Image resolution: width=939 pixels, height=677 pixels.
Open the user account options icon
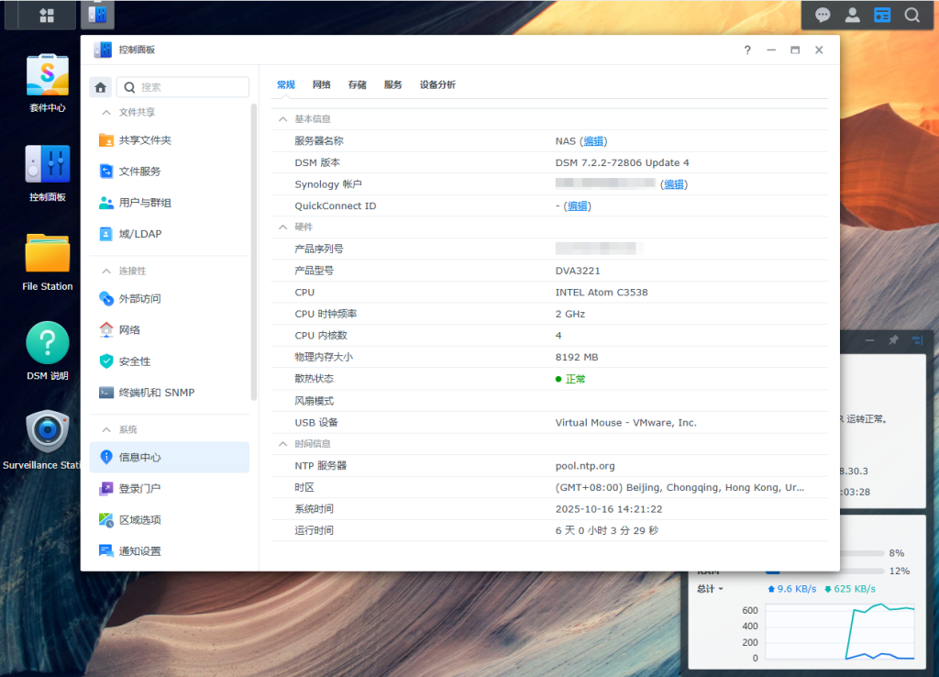tap(852, 15)
